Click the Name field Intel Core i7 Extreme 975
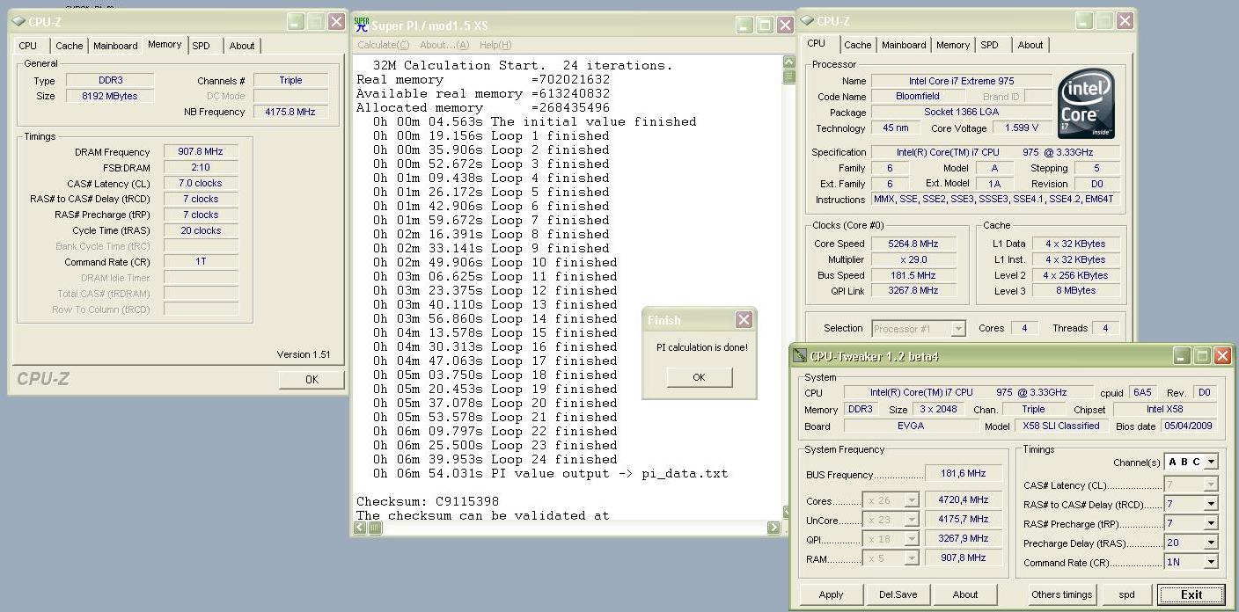The height and width of the screenshot is (612, 1239). click(x=962, y=81)
